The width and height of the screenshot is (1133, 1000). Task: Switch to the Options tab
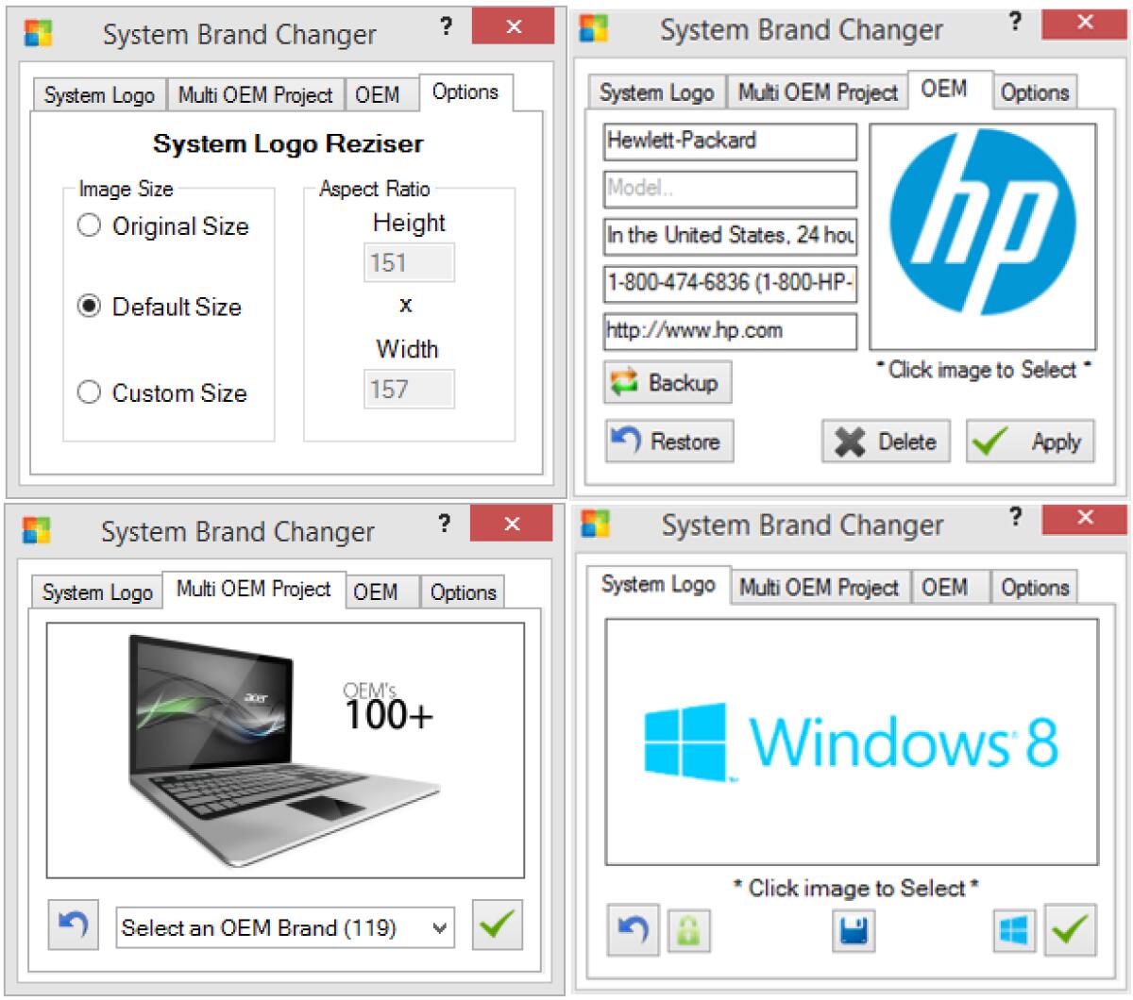(465, 93)
